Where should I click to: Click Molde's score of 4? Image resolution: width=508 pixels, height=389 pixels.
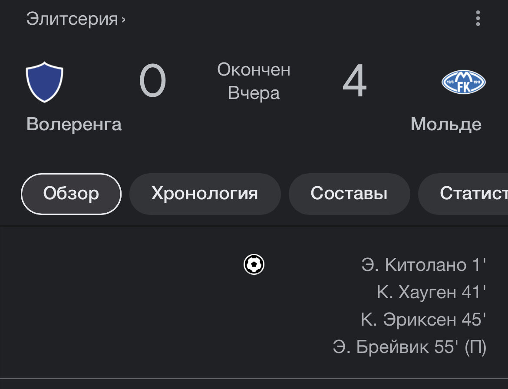tap(354, 82)
